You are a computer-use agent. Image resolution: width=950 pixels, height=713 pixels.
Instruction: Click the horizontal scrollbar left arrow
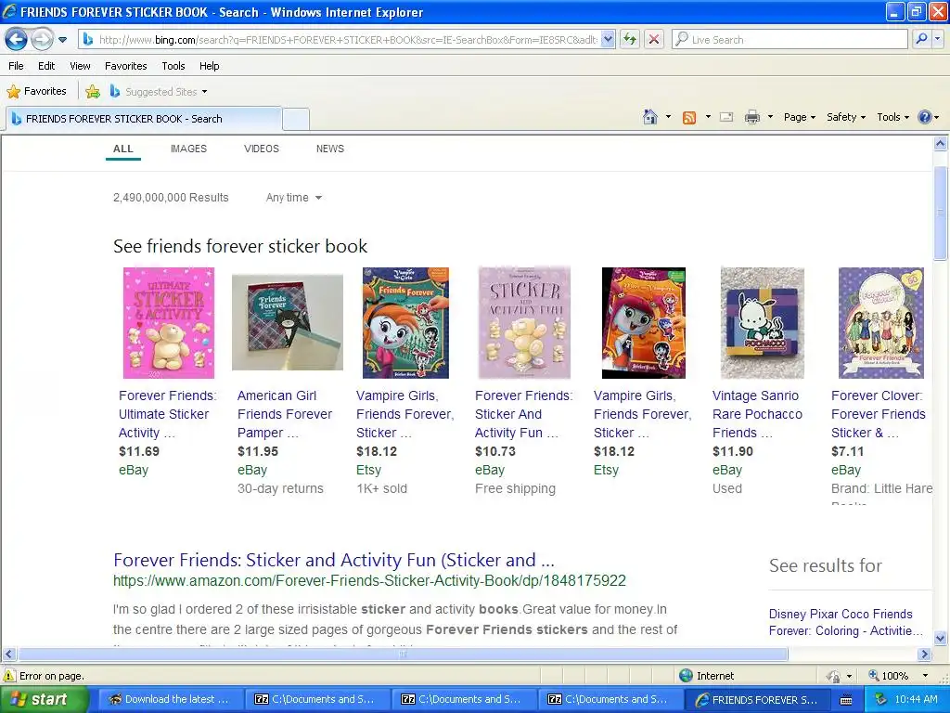coord(8,655)
